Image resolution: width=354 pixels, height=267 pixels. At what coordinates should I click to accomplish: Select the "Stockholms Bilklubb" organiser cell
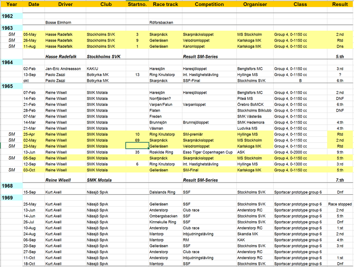tap(255, 110)
